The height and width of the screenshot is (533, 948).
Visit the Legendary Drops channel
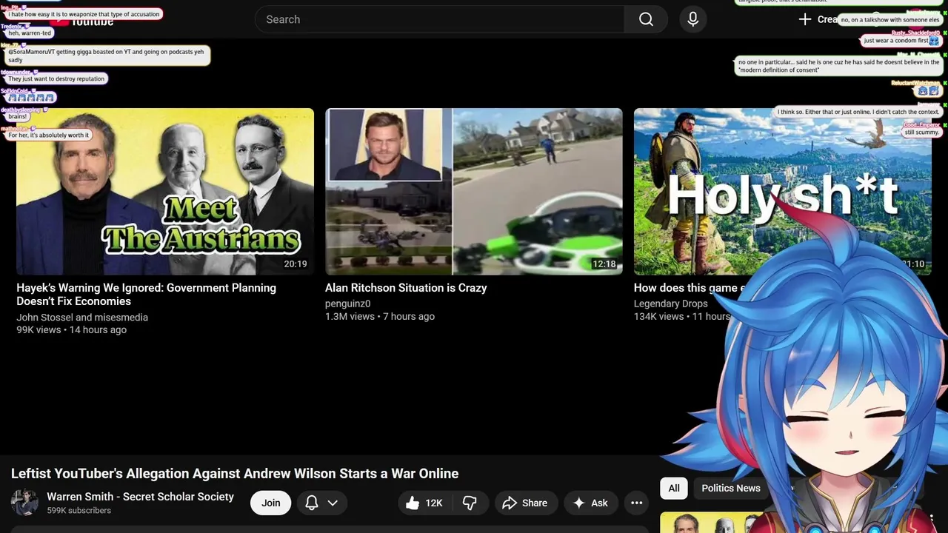coord(671,304)
